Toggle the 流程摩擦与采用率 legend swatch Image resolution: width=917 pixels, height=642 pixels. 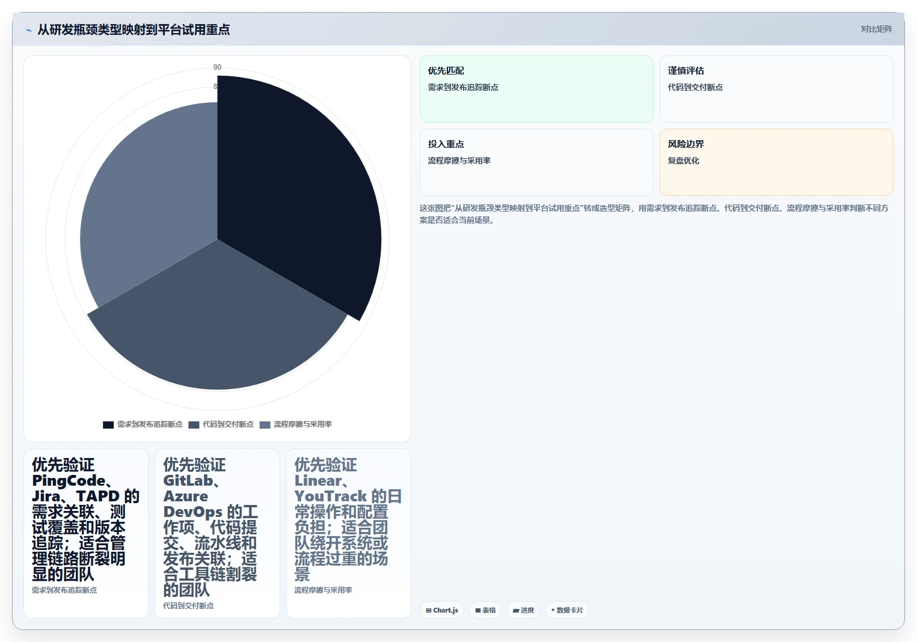(265, 424)
